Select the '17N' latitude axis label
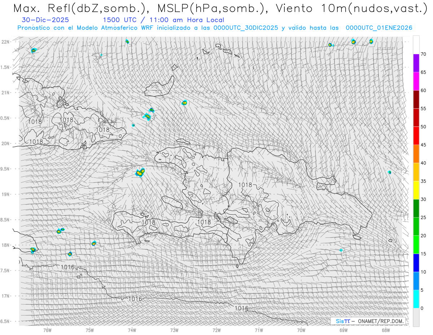Screen dimensions: 433x335 point(5,296)
